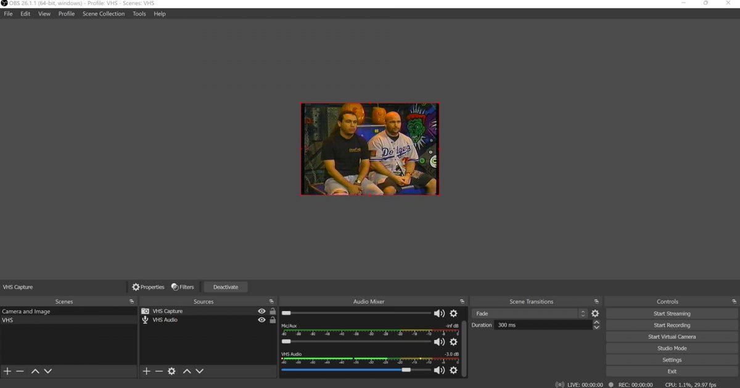The width and height of the screenshot is (740, 388).
Task: Open Filters for the VHS Capture source
Action: point(183,287)
